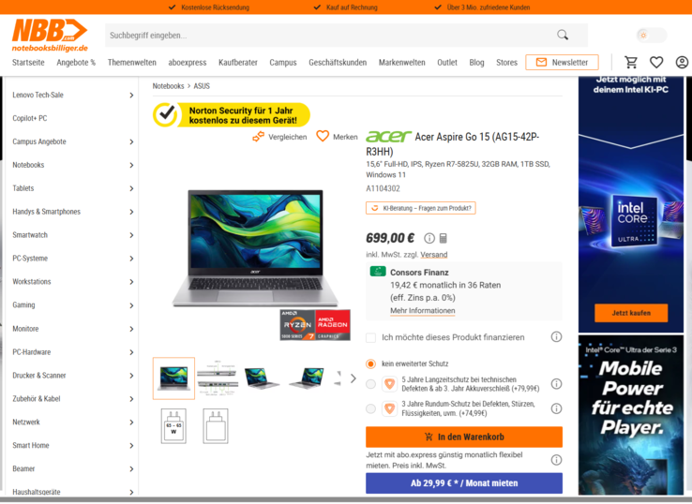The height and width of the screenshot is (504, 692).
Task: Click the Consors Finanz logo icon
Action: pos(378,271)
